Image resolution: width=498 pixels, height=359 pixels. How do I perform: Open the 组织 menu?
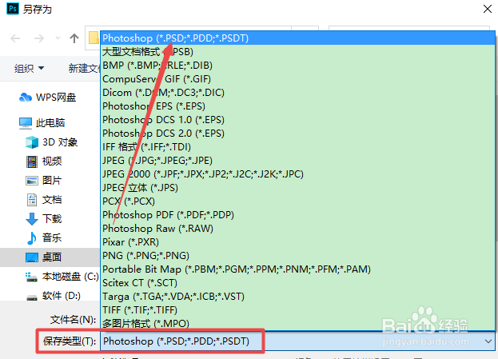29,68
